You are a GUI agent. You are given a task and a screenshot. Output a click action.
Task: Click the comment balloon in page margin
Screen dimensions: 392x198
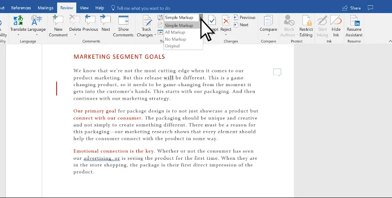[x=277, y=72]
